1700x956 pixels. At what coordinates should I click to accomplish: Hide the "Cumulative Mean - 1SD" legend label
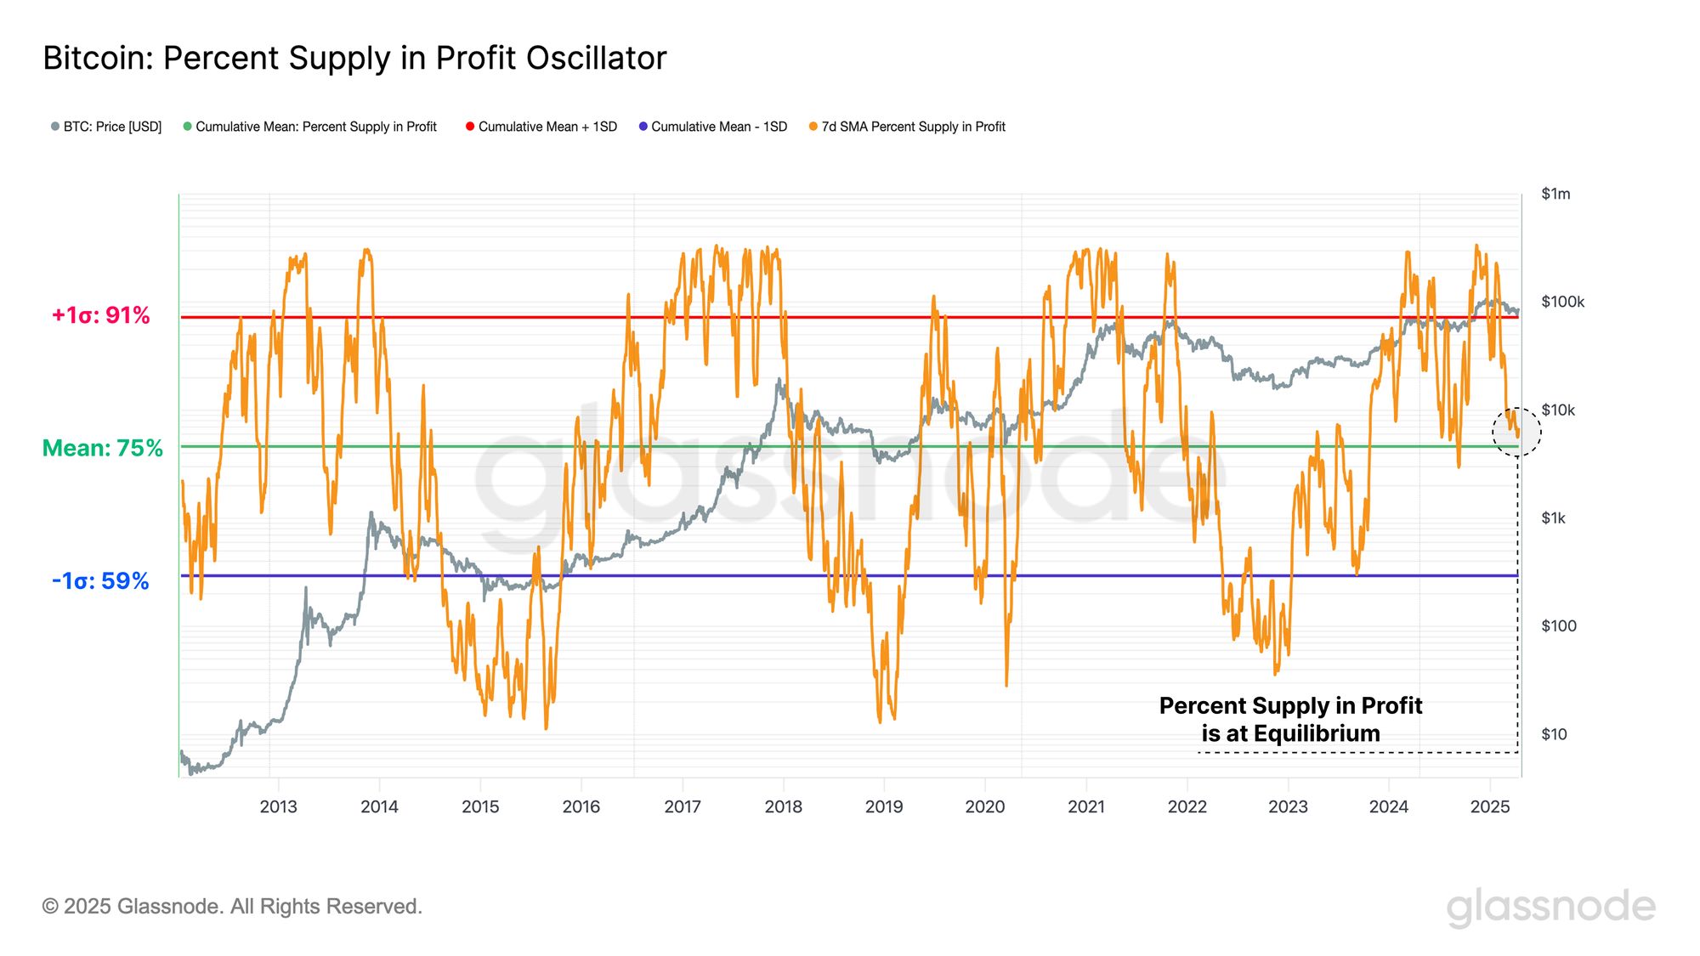(719, 127)
